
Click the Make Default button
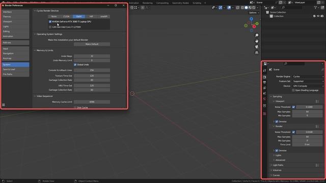pyautogui.click(x=92, y=44)
